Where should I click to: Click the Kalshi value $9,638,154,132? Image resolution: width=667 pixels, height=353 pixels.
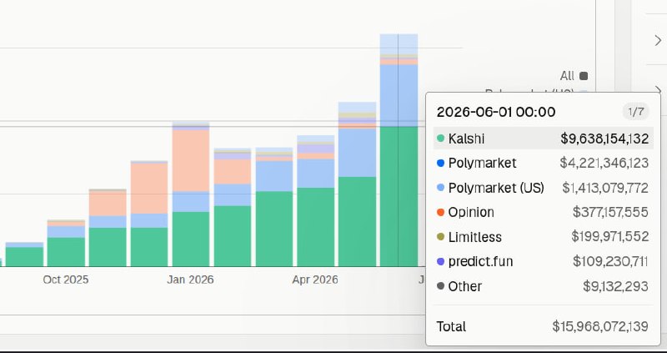point(604,139)
